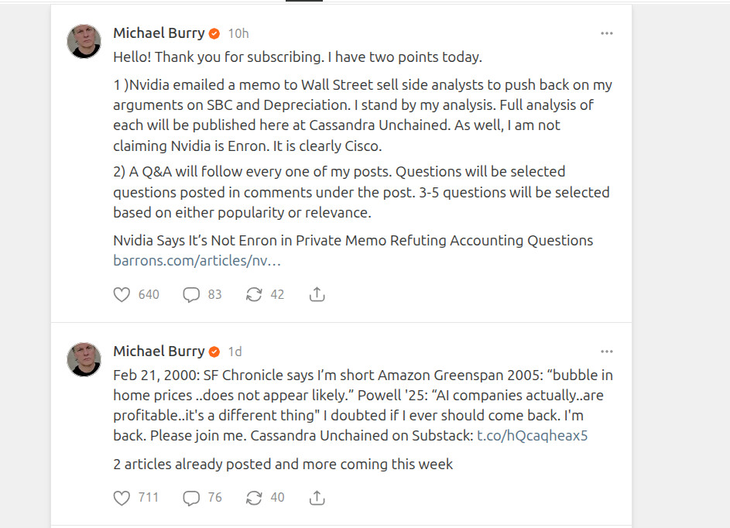730x528 pixels.
Task: Open comments on the Nvidia memo post
Action: coord(191,295)
